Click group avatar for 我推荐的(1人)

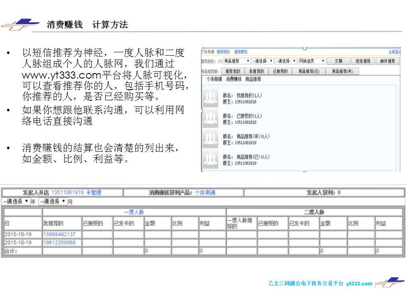coord(210,98)
